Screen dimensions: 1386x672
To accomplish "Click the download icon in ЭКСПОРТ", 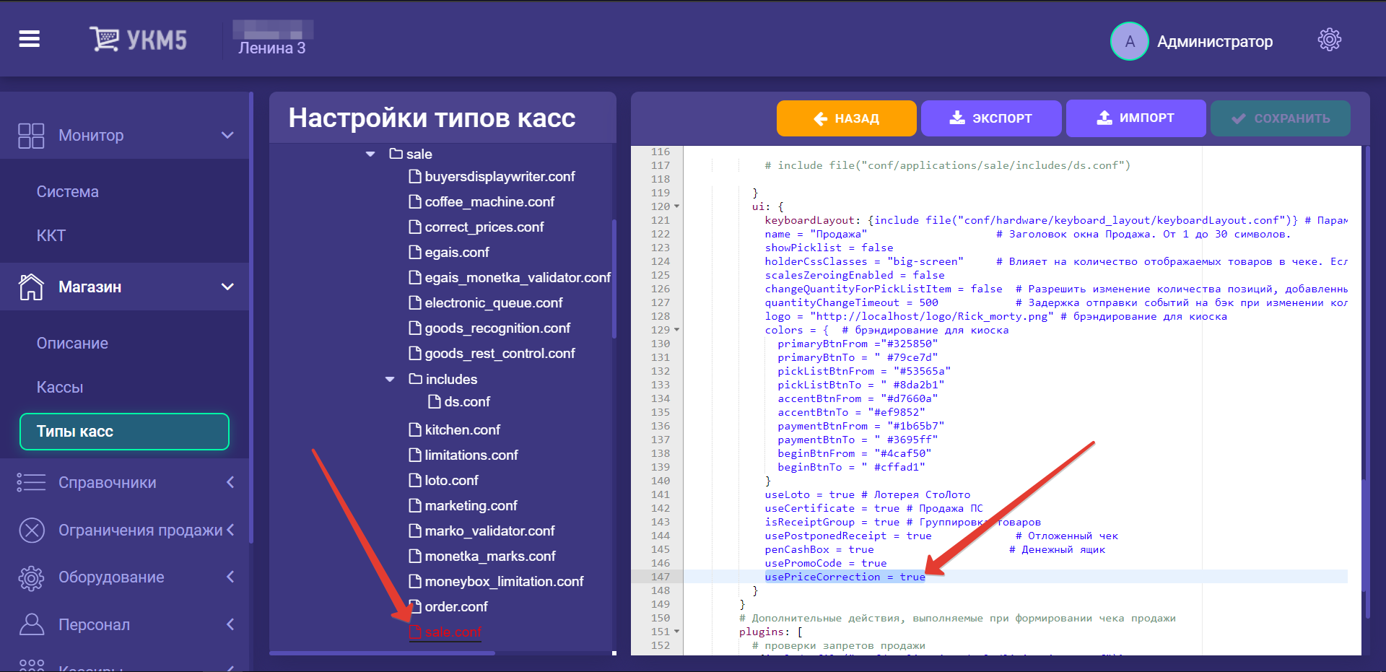I will [957, 118].
